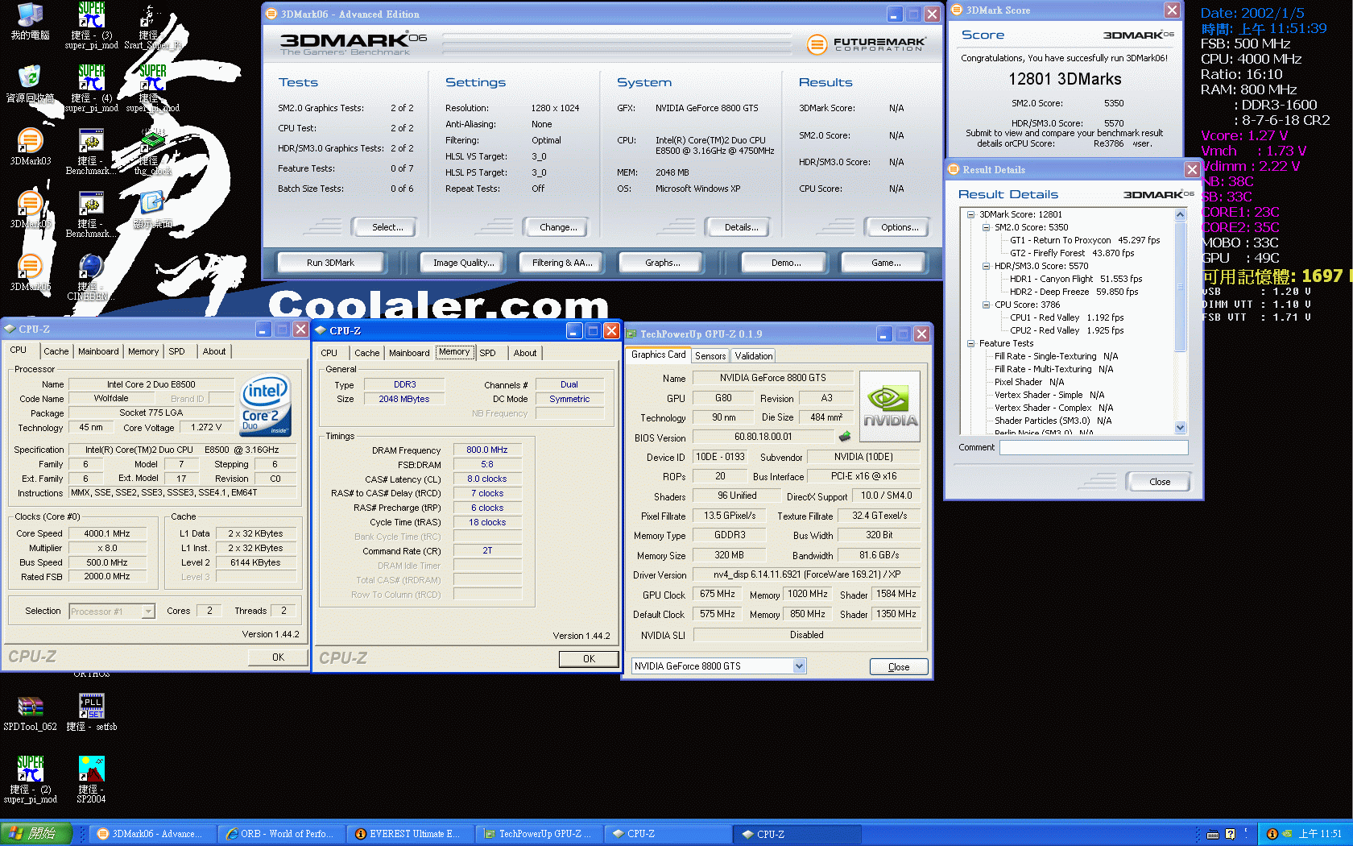The image size is (1353, 846).
Task: Select GT1 - Return To Proxycon result row
Action: tap(1085, 240)
